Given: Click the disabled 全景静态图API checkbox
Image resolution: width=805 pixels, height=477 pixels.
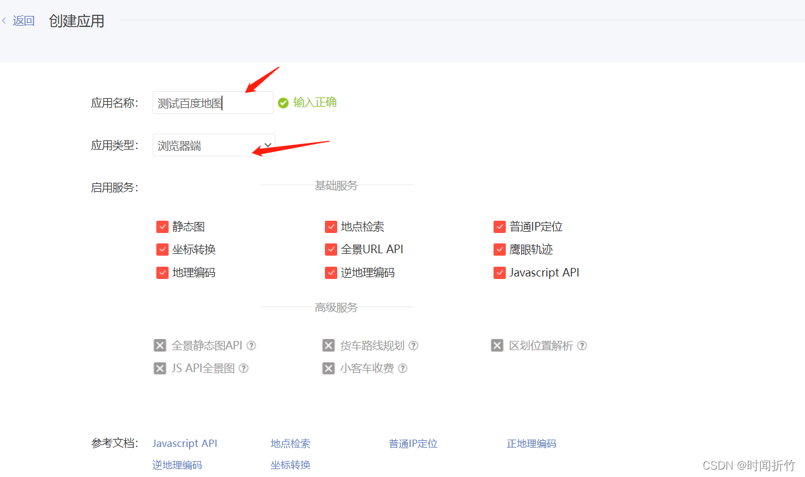Looking at the screenshot, I should pos(160,346).
